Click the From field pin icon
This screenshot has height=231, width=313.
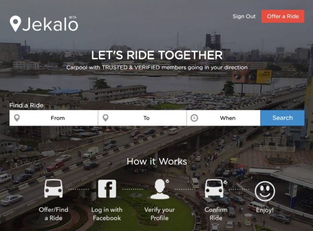pyautogui.click(x=17, y=118)
